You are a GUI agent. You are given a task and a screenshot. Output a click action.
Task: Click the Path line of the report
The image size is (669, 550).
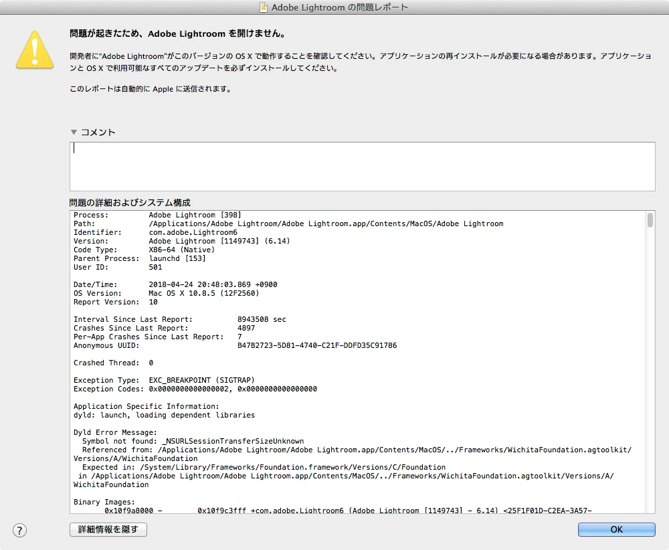(288, 223)
